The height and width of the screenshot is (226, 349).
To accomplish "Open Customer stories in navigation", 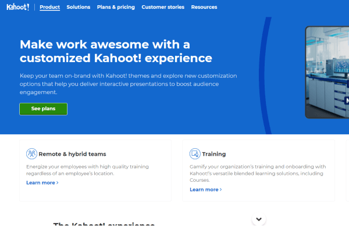I will (x=163, y=7).
